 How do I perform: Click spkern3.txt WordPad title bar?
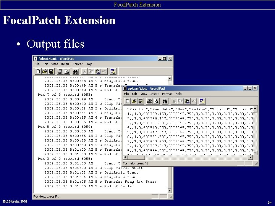click(190, 88)
